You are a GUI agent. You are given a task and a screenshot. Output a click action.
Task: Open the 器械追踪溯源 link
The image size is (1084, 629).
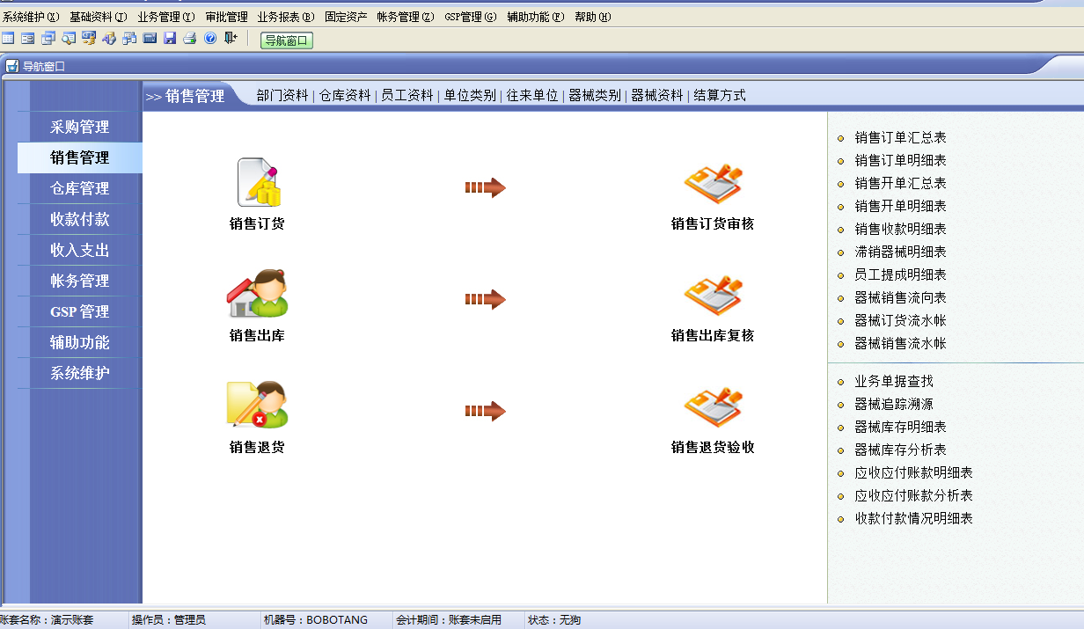894,404
